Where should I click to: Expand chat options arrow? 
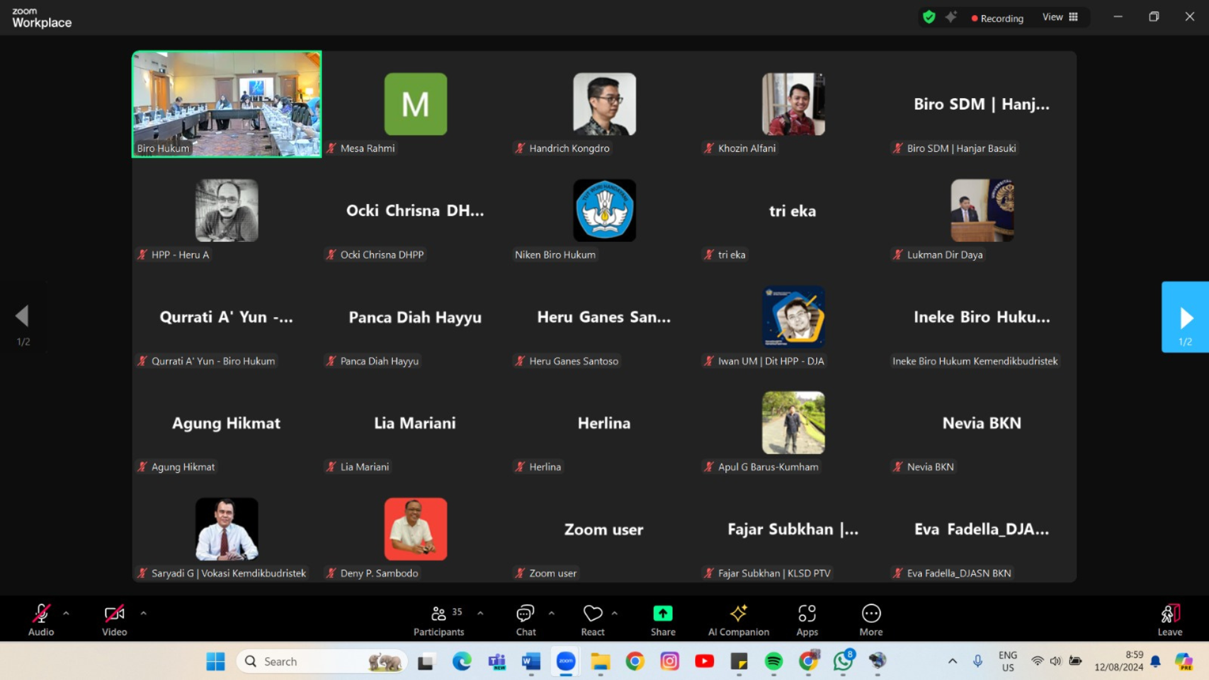coord(552,613)
